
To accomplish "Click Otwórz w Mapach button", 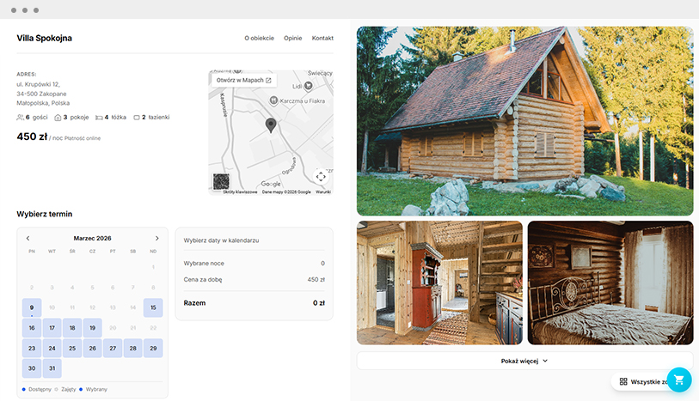I will pos(244,80).
